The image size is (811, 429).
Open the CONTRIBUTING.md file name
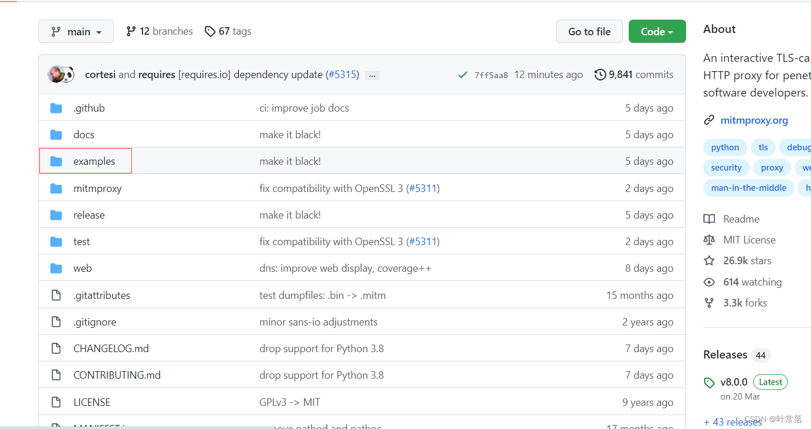pyautogui.click(x=117, y=375)
